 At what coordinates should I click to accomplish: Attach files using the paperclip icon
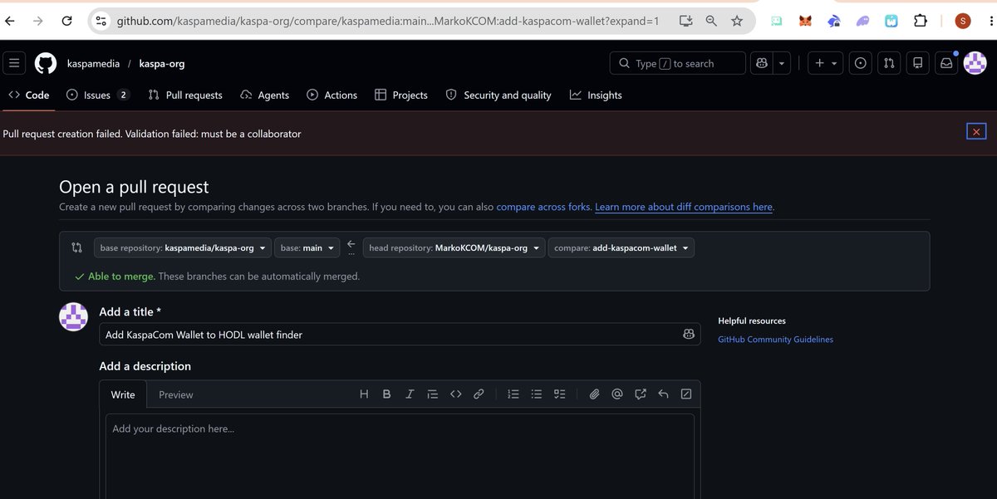pos(594,394)
